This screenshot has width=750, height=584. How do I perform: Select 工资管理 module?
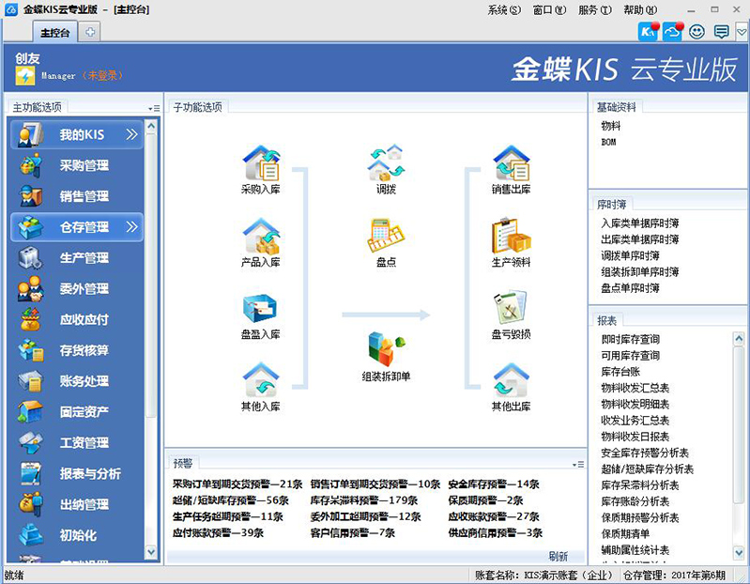coord(77,442)
